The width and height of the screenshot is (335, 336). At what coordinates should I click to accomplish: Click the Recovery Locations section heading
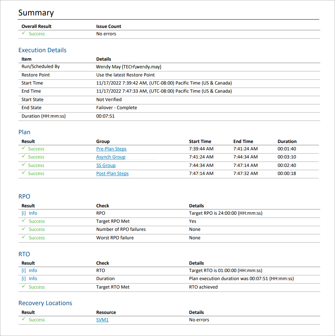(45, 303)
